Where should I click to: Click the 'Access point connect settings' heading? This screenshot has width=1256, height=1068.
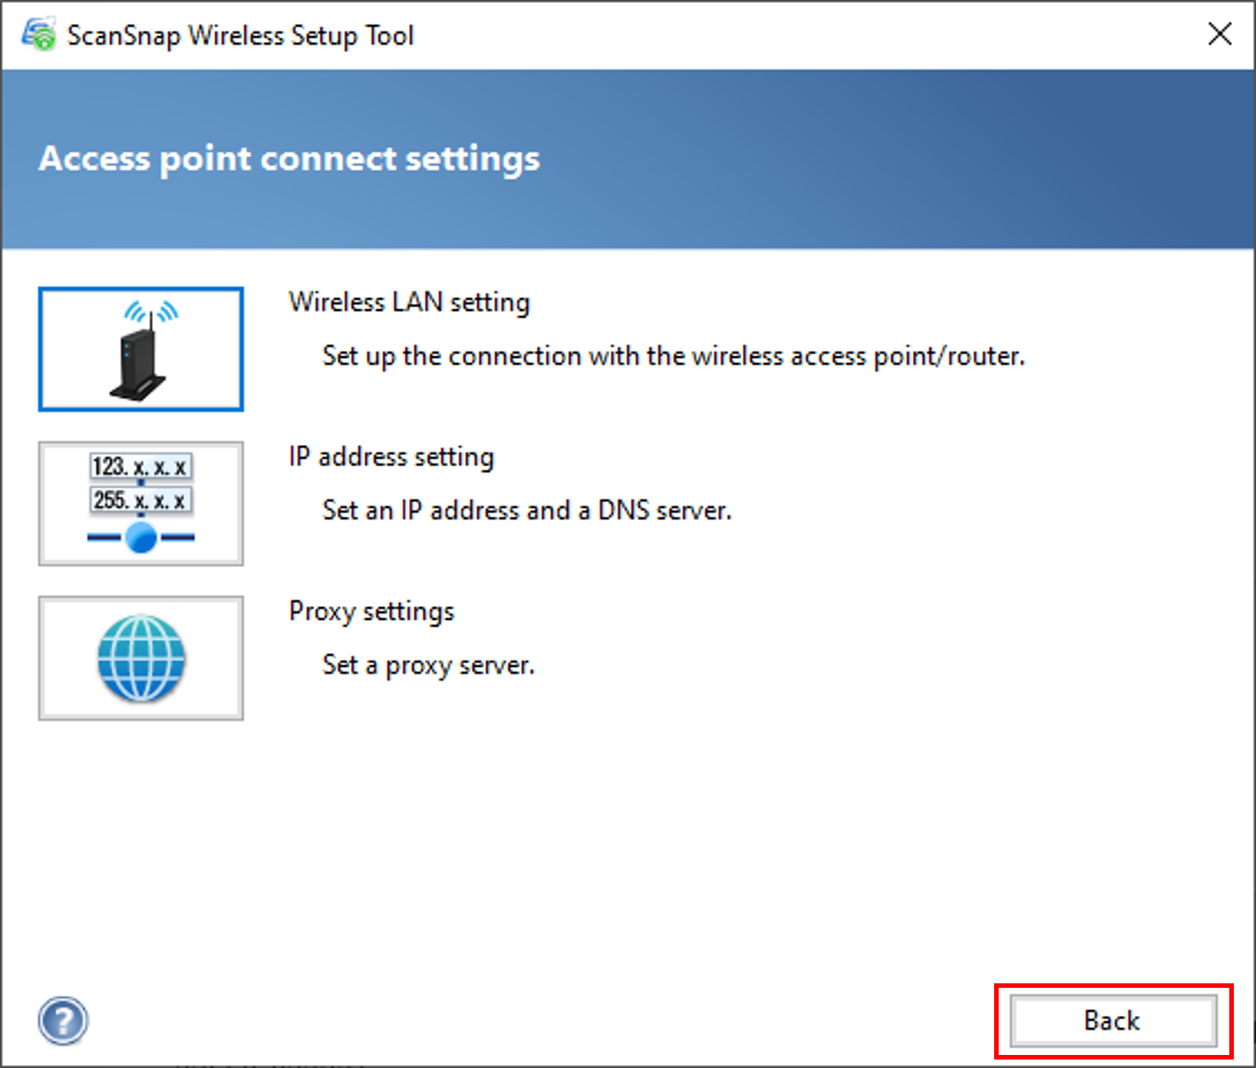pyautogui.click(x=289, y=159)
